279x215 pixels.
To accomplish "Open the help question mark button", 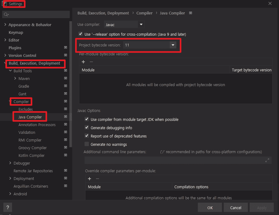I will 8,207.
